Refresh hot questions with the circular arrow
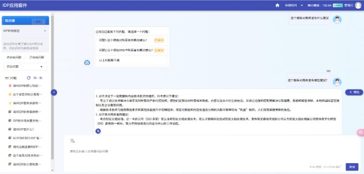 tap(29, 78)
